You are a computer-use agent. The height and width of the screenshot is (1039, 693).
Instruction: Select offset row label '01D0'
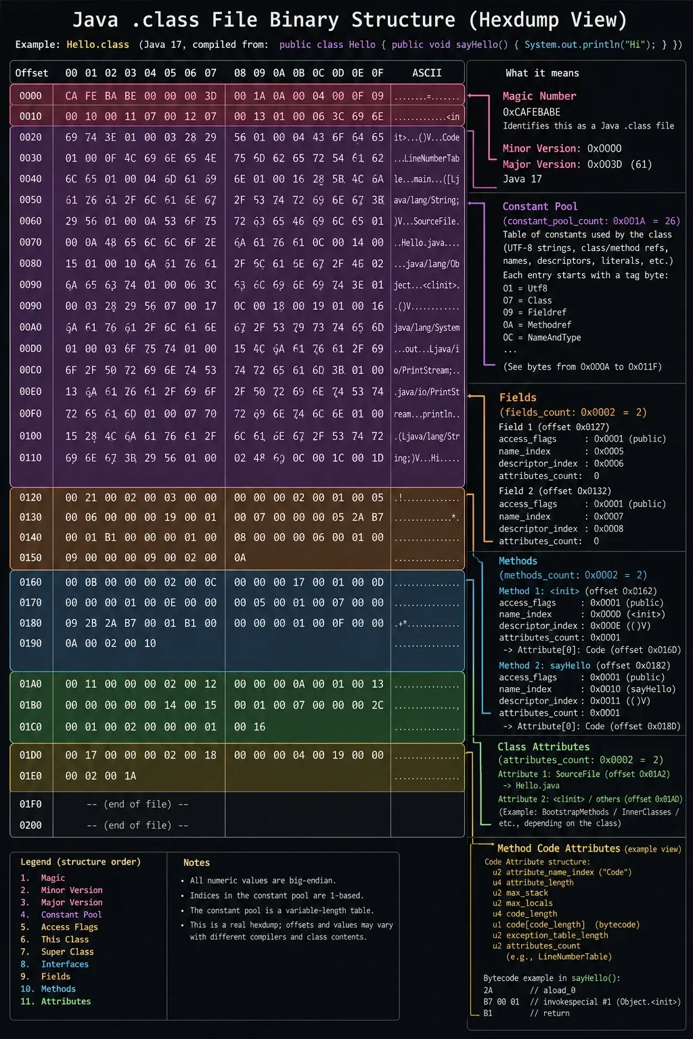click(30, 756)
